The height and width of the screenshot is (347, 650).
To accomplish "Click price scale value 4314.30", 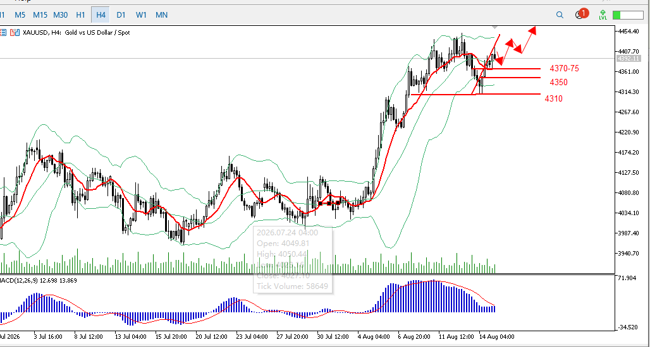I will (629, 92).
